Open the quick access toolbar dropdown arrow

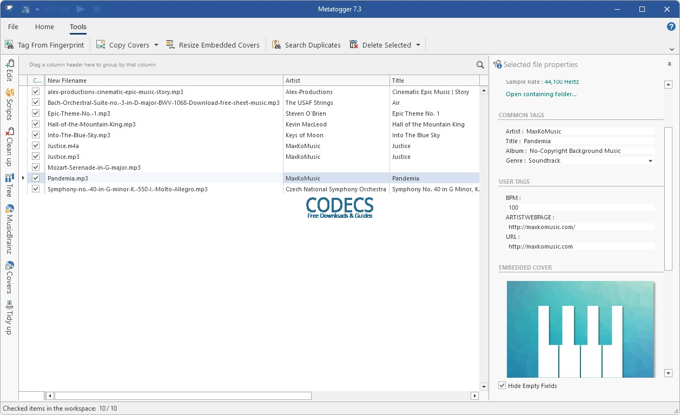click(37, 9)
